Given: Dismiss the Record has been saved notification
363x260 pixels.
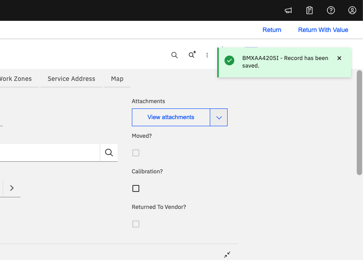Looking at the screenshot, I should (339, 58).
